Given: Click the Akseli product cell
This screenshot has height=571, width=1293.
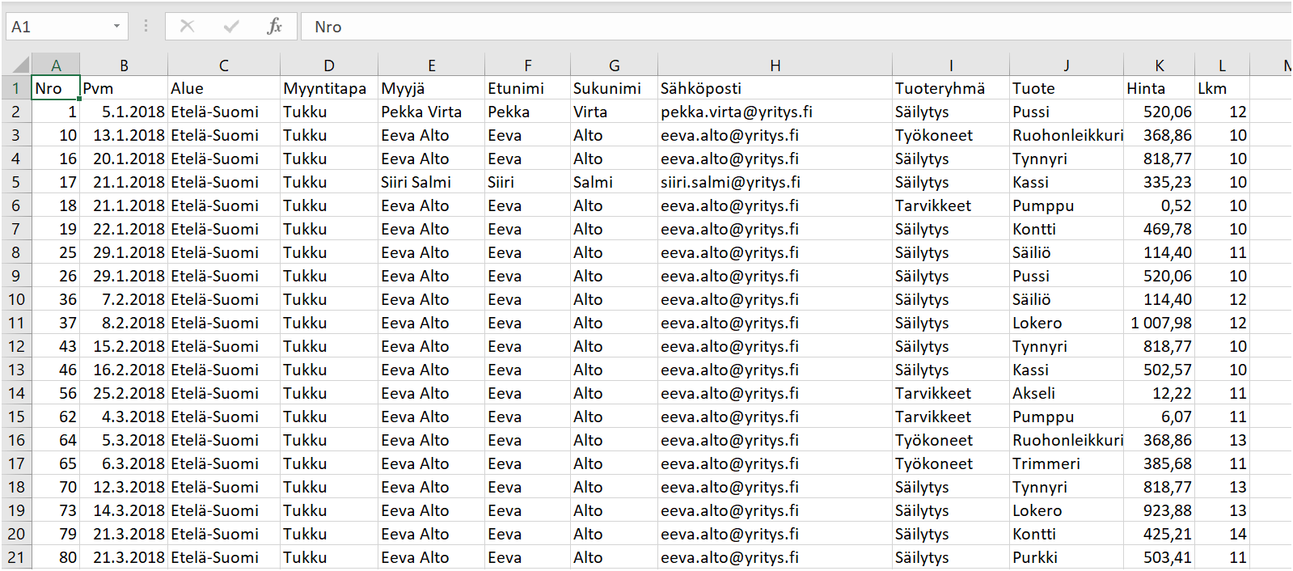Looking at the screenshot, I should [x=1067, y=393].
